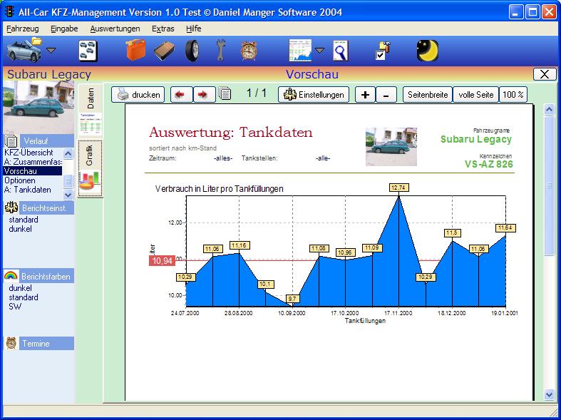Open magnifier search document icon
Image resolution: width=561 pixels, height=420 pixels.
point(340,51)
